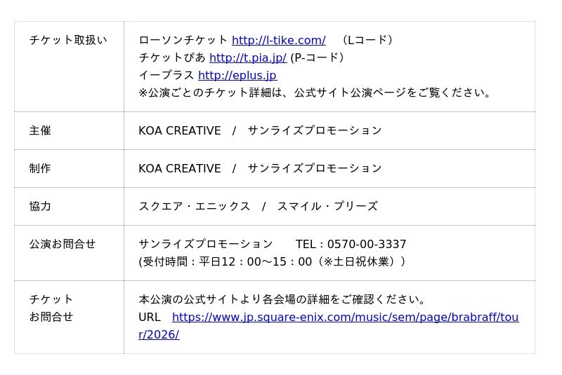Screen dimensions: 562x375
Task: Click KOA CREATIVE in the 制作 row
Action: point(179,169)
